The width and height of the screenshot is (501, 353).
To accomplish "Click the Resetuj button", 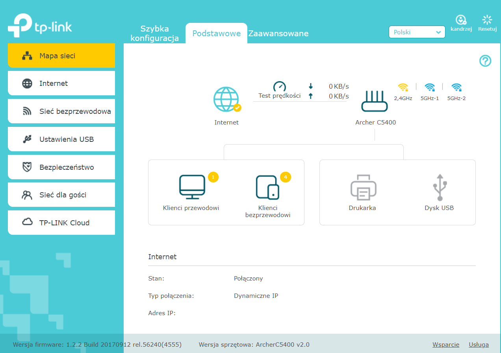I will coord(487,24).
